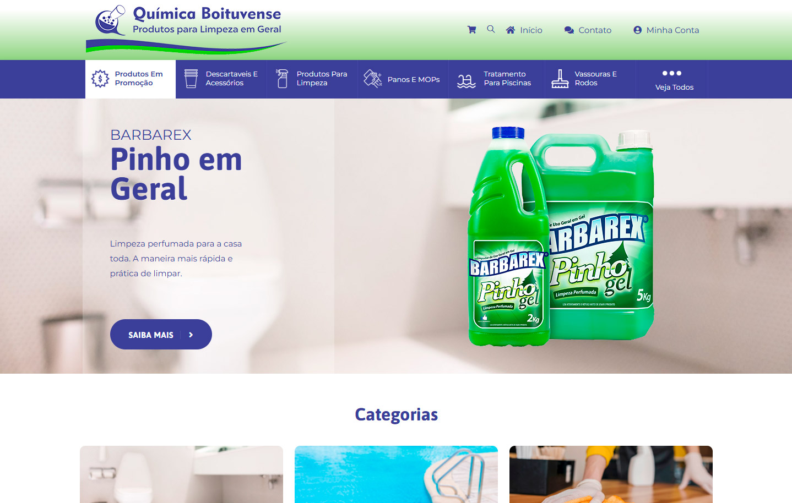Click the home icon beside Início
This screenshot has height=503, width=792.
pos(511,30)
